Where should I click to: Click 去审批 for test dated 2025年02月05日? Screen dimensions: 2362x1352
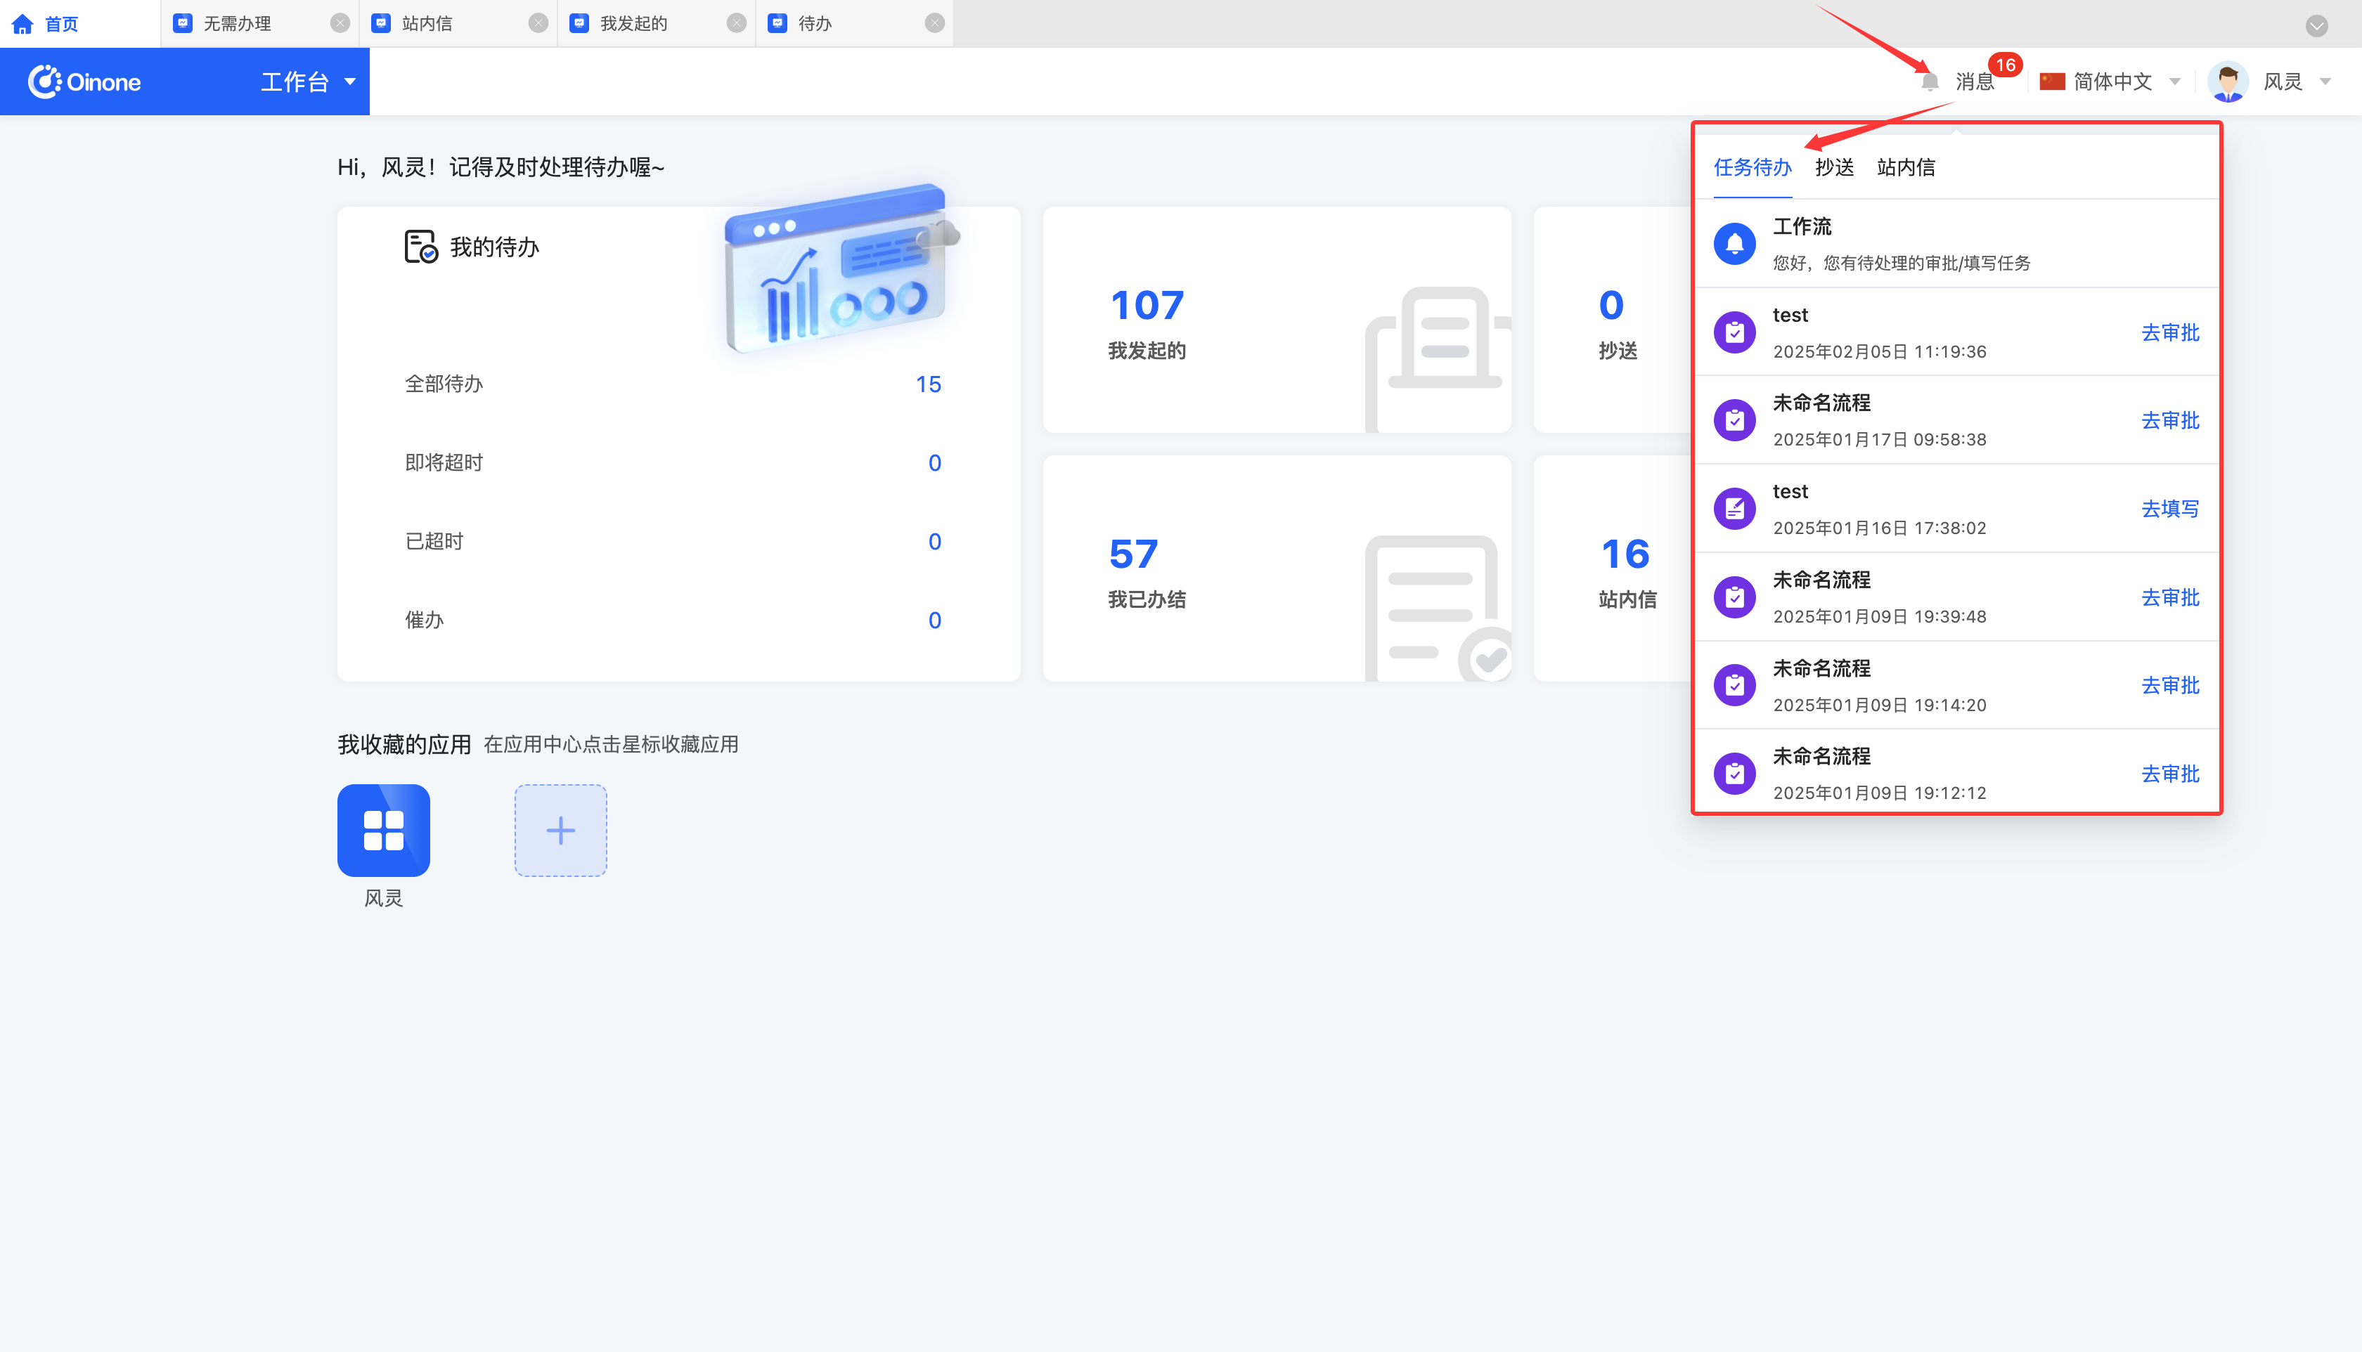(x=2169, y=332)
